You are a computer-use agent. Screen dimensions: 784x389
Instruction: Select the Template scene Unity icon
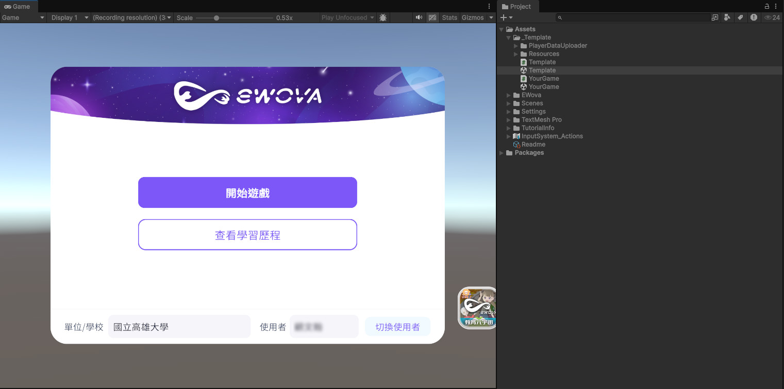(524, 70)
